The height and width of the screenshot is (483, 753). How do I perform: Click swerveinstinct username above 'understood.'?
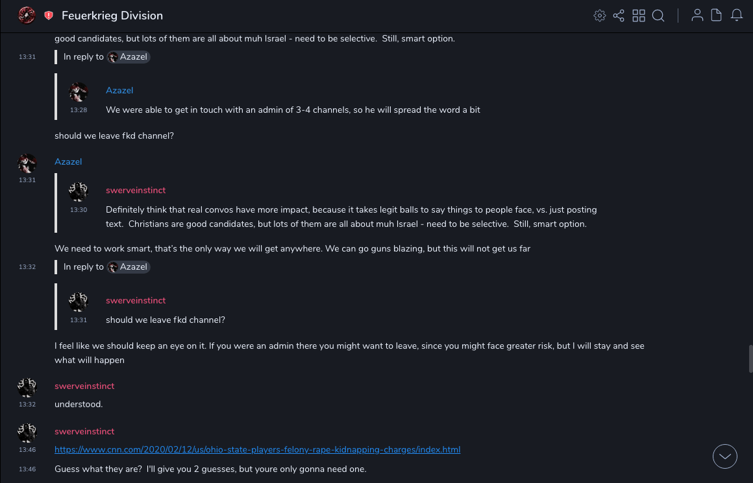84,386
